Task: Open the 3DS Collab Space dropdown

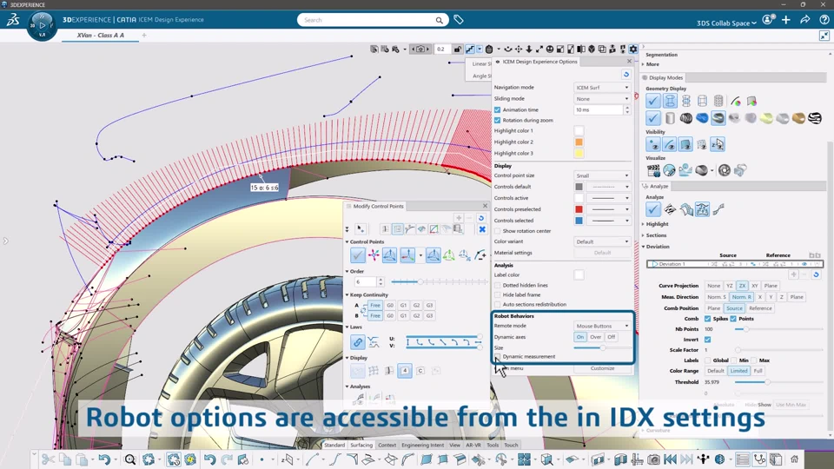Action: [x=726, y=23]
